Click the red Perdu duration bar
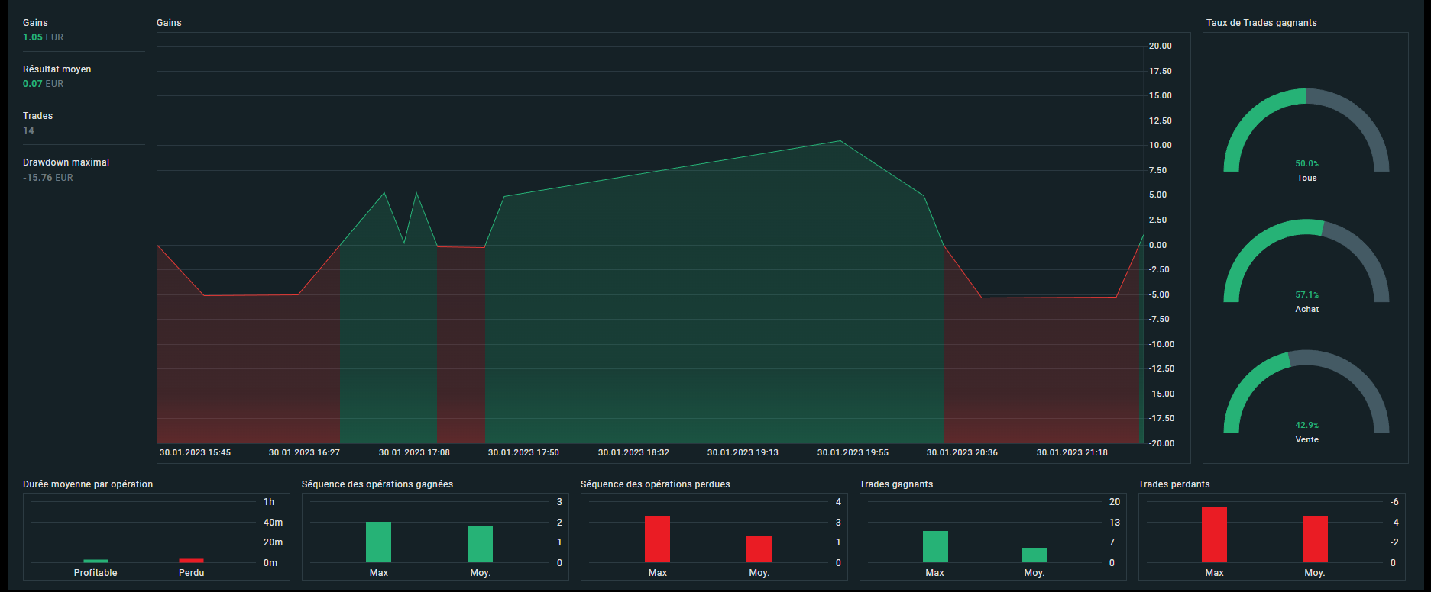1431x592 pixels. [x=191, y=561]
